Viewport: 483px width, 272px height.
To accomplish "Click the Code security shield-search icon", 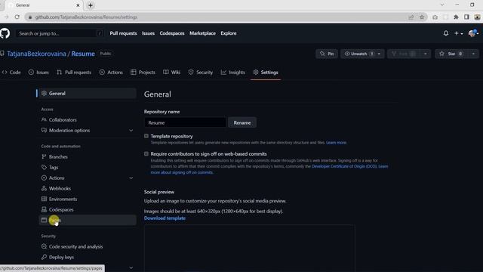I will (44, 246).
